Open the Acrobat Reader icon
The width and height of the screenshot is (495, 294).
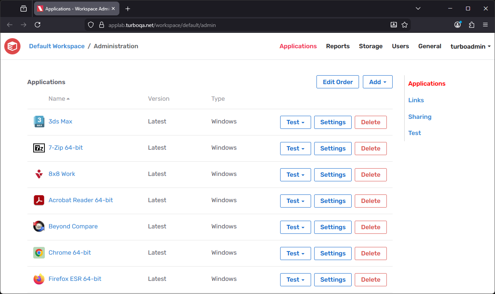(39, 200)
